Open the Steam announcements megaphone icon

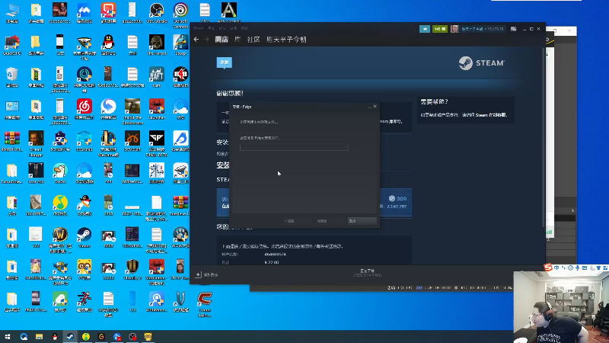pos(425,29)
